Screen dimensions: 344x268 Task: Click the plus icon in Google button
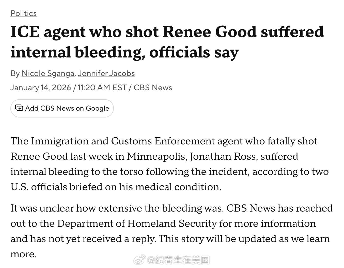[19, 108]
